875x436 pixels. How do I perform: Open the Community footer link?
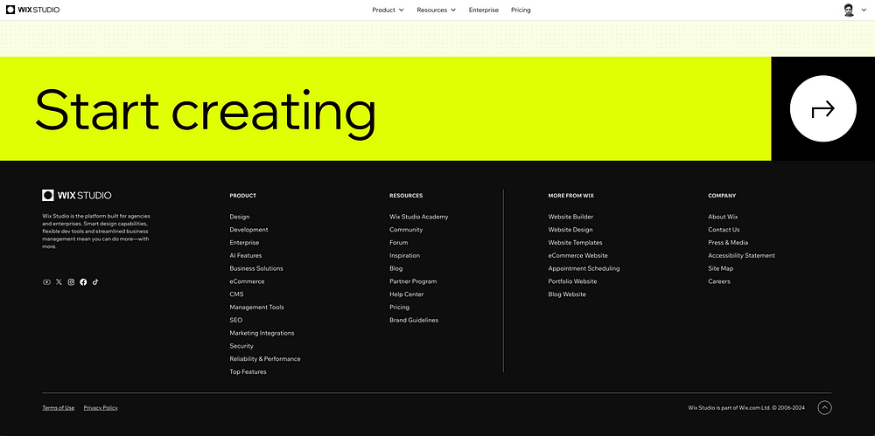coord(406,230)
